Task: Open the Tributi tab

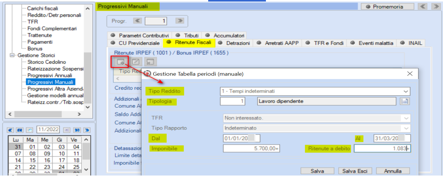Action: [x=189, y=36]
